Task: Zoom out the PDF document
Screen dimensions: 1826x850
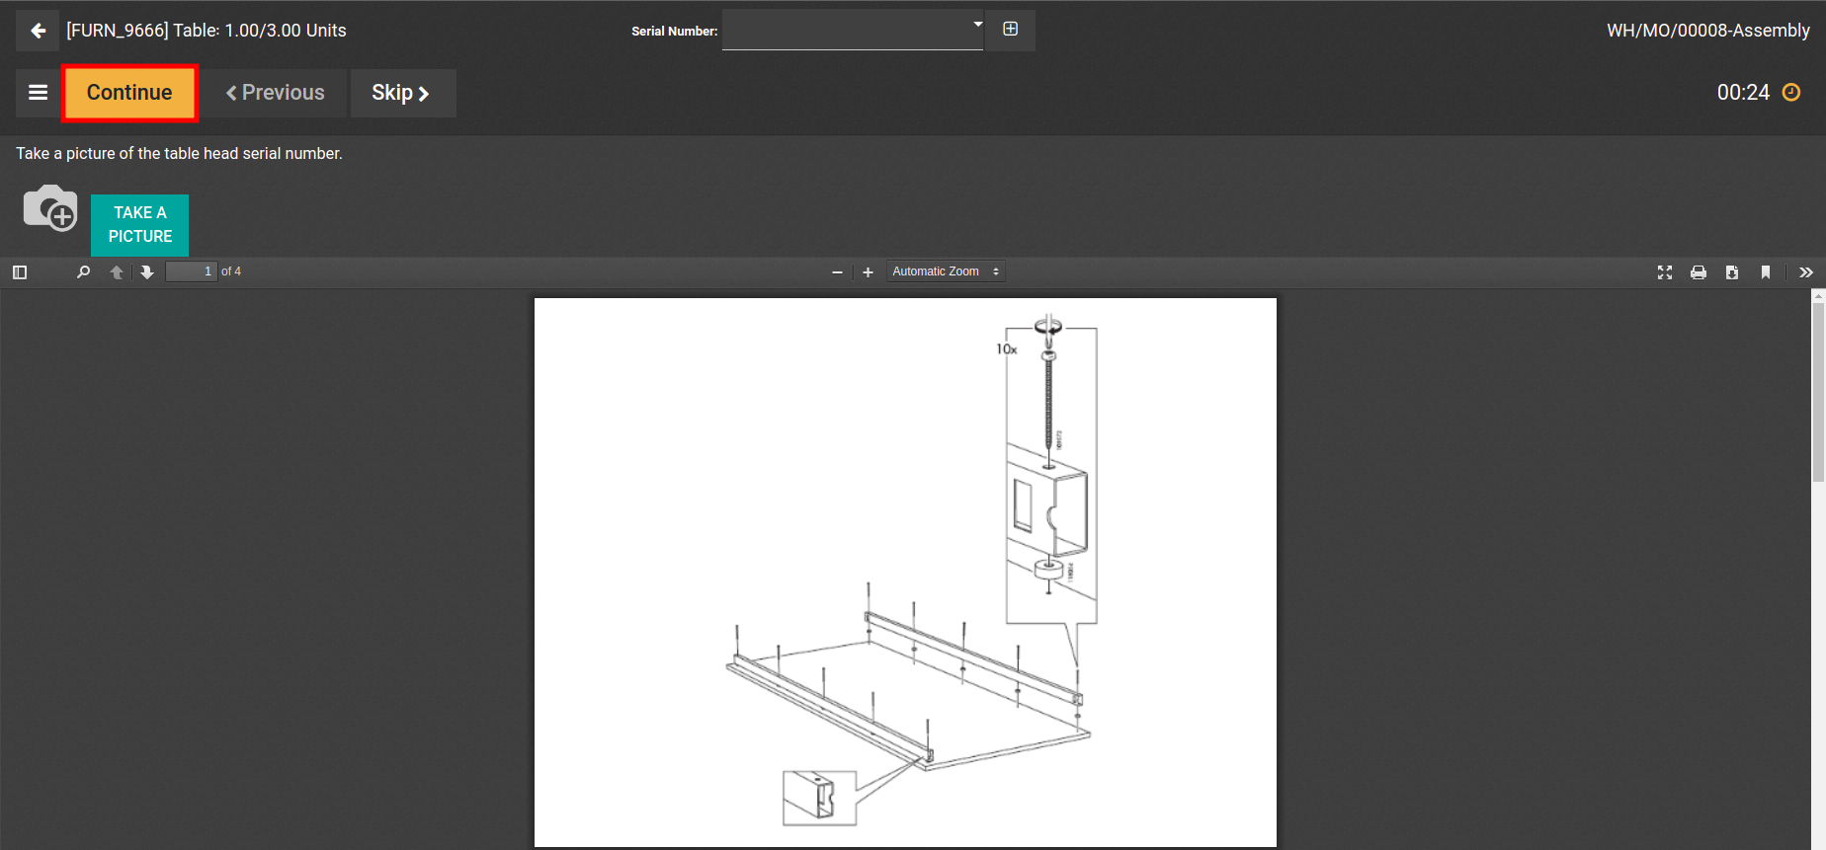Action: tap(837, 272)
